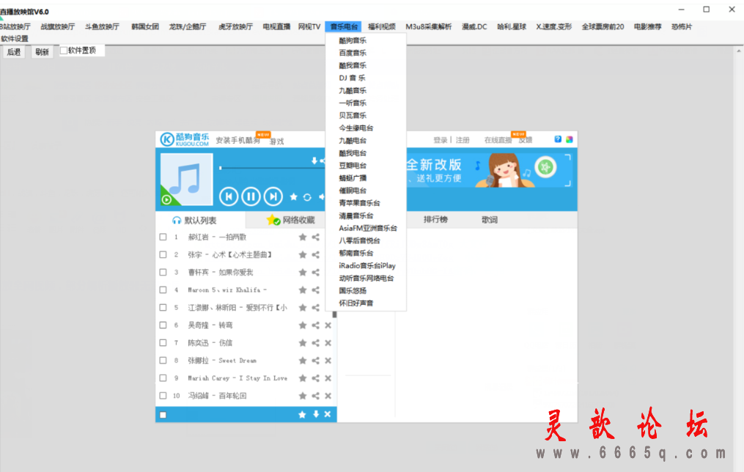744x472 pixels.
Task: Toggle the select-all checkbox in bottom bar
Action: coord(163,415)
